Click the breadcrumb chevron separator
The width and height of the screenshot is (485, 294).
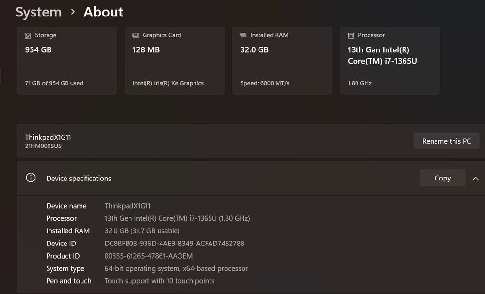coord(73,12)
